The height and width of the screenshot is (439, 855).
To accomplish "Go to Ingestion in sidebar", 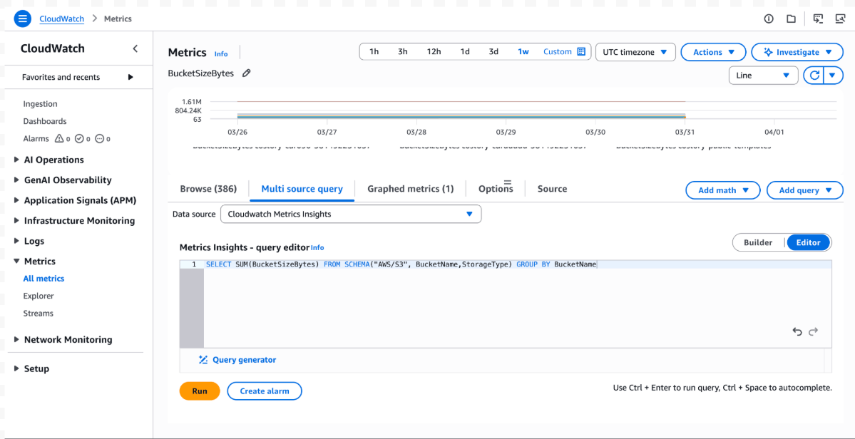I will pos(41,103).
